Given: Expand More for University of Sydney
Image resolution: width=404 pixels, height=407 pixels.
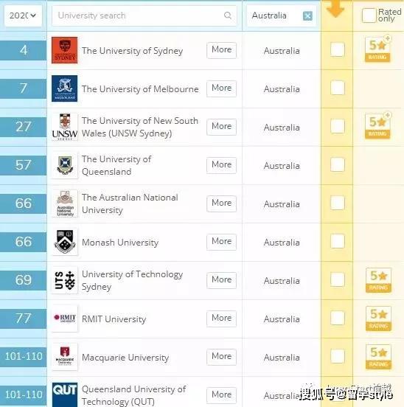Looking at the screenshot, I should 221,50.
